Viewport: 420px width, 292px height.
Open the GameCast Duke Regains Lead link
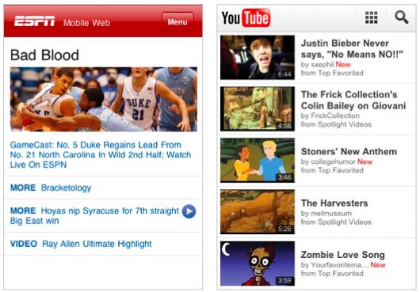[x=101, y=155]
